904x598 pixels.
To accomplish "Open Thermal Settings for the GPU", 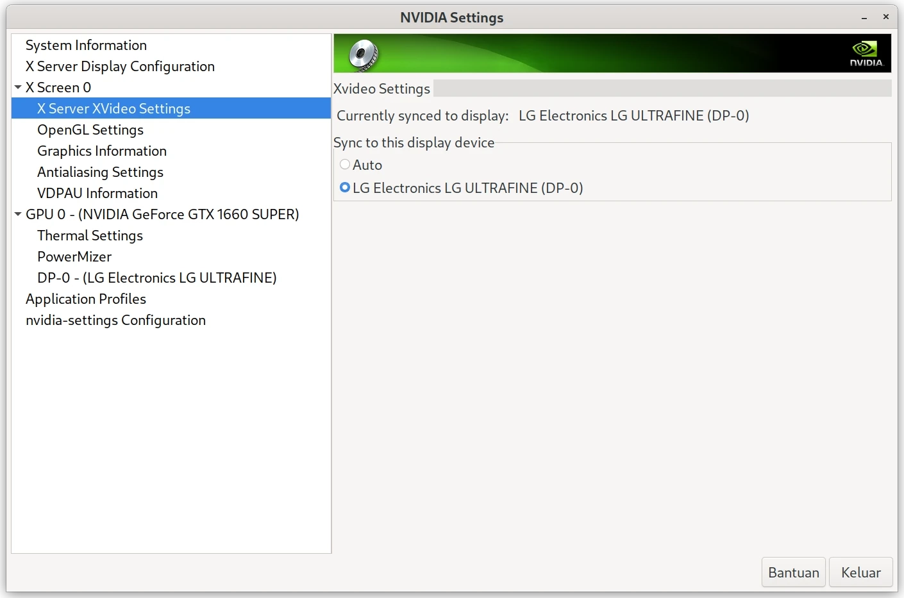I will click(90, 235).
